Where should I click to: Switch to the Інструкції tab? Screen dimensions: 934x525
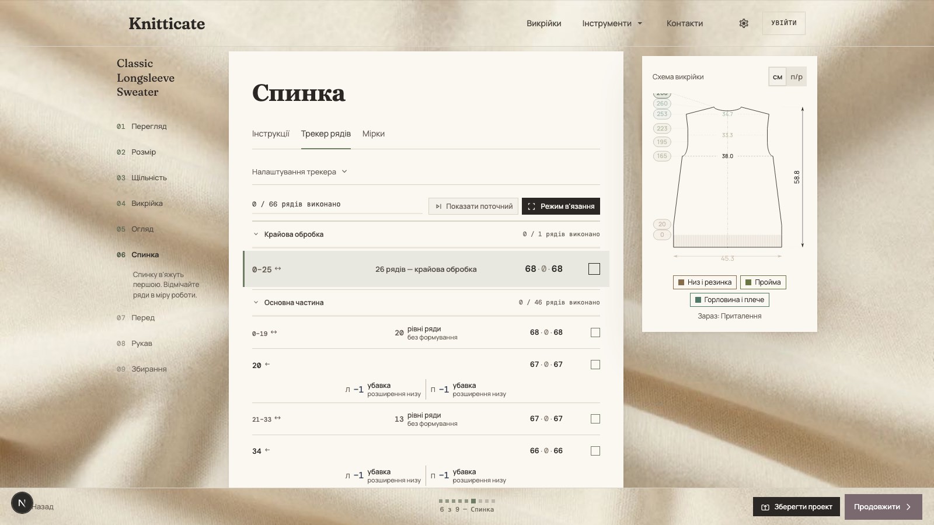(x=271, y=134)
